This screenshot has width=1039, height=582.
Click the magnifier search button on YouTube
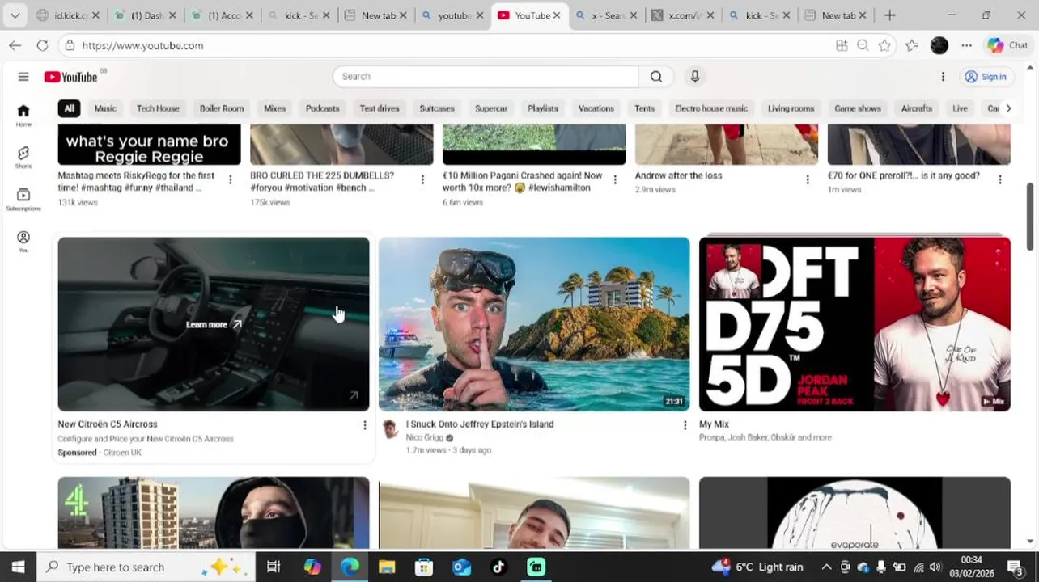point(656,77)
